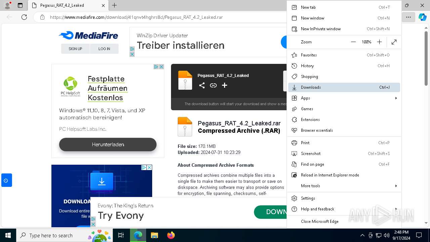Image resolution: width=430 pixels, height=242 pixels.
Task: Click the Edge three-dots menu button
Action: click(x=408, y=17)
